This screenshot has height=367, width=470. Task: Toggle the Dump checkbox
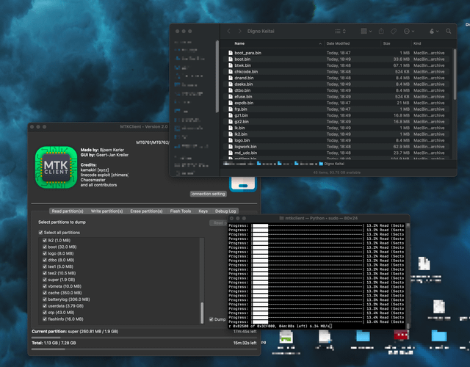pos(211,319)
